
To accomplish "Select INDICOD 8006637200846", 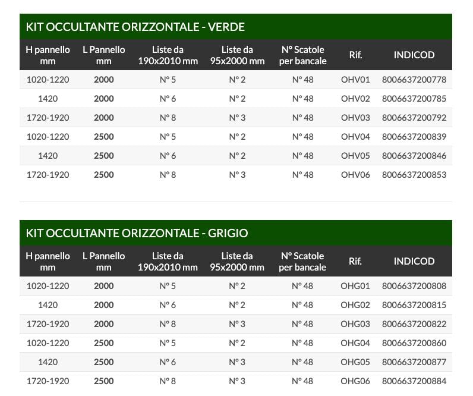I will [414, 156].
